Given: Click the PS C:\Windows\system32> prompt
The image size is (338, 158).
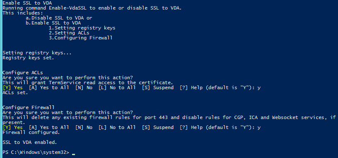Looking at the screenshot, I should [x=36, y=152].
